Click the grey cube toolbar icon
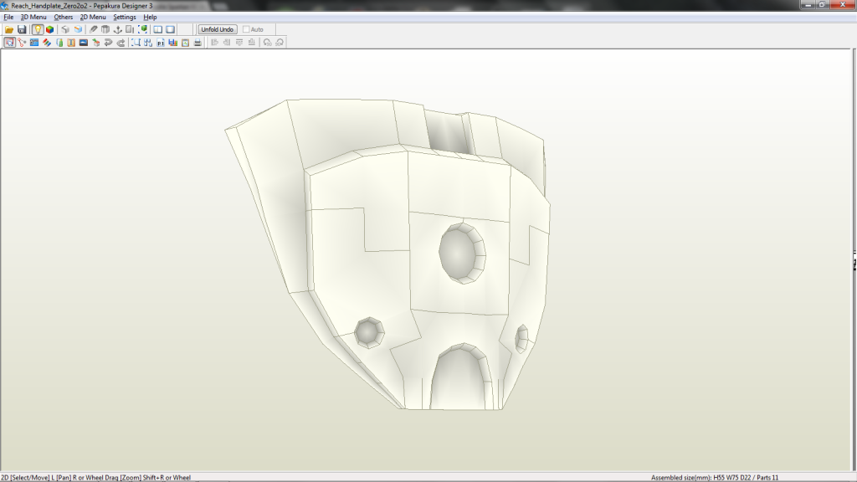 pos(65,29)
